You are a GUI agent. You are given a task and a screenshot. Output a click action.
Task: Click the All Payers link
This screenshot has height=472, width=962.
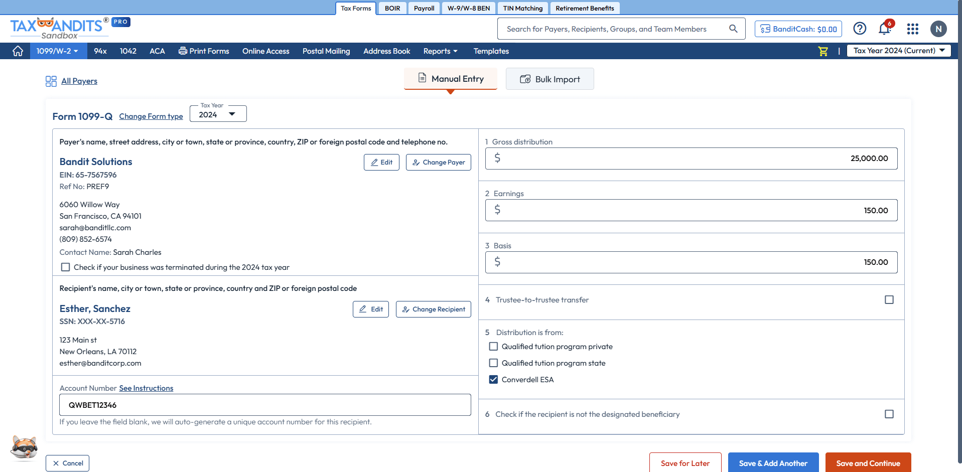coord(79,81)
